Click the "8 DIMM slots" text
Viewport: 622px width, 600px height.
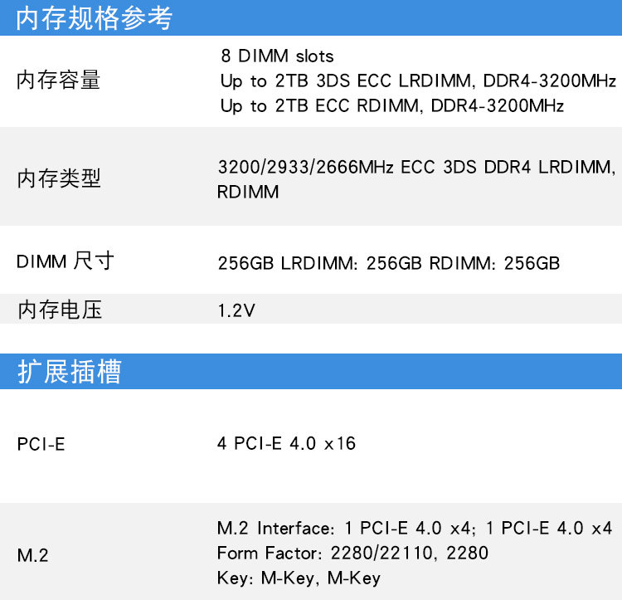(x=277, y=56)
